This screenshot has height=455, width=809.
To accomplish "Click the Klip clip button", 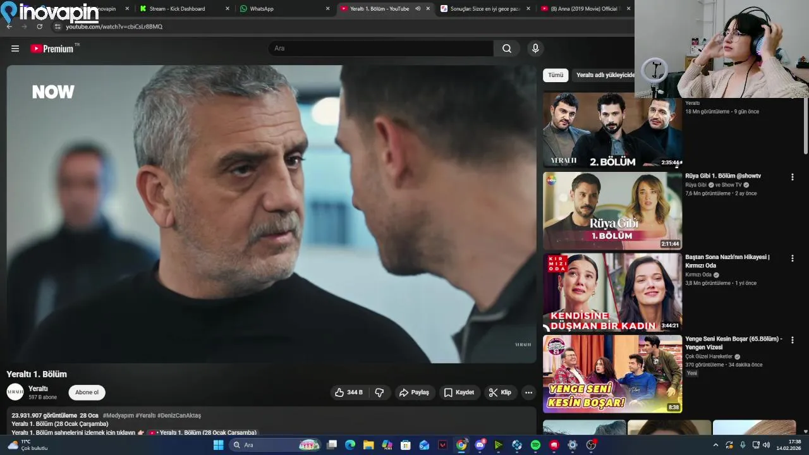I will tap(501, 392).
